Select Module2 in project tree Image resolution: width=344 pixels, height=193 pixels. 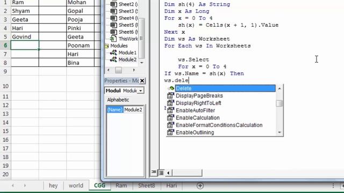[123, 60]
